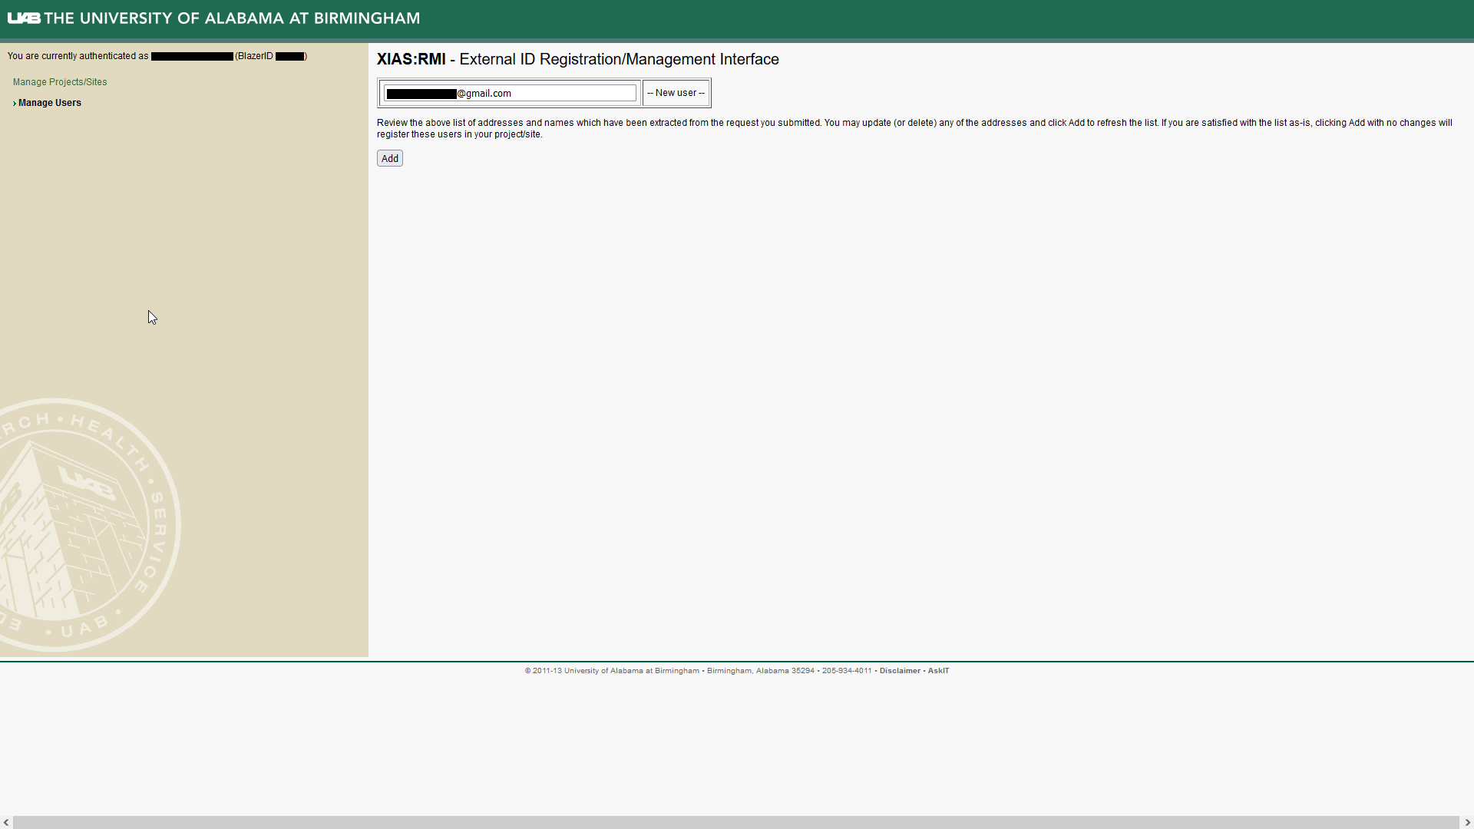Click the horizontal scrollbar left arrow

pos(6,822)
